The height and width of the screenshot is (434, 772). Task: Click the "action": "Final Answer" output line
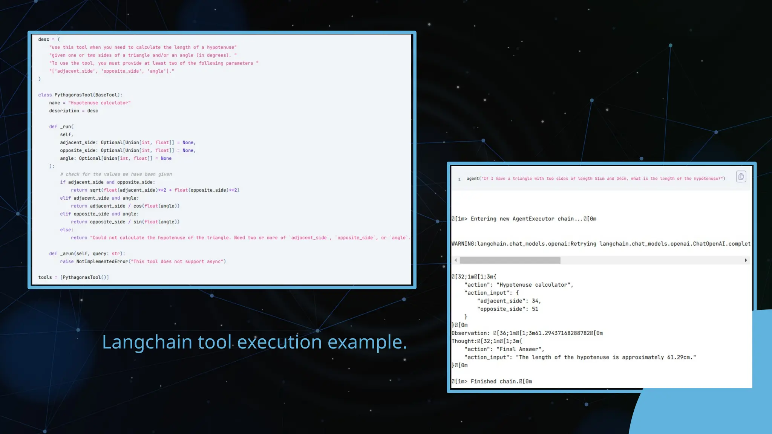click(504, 349)
